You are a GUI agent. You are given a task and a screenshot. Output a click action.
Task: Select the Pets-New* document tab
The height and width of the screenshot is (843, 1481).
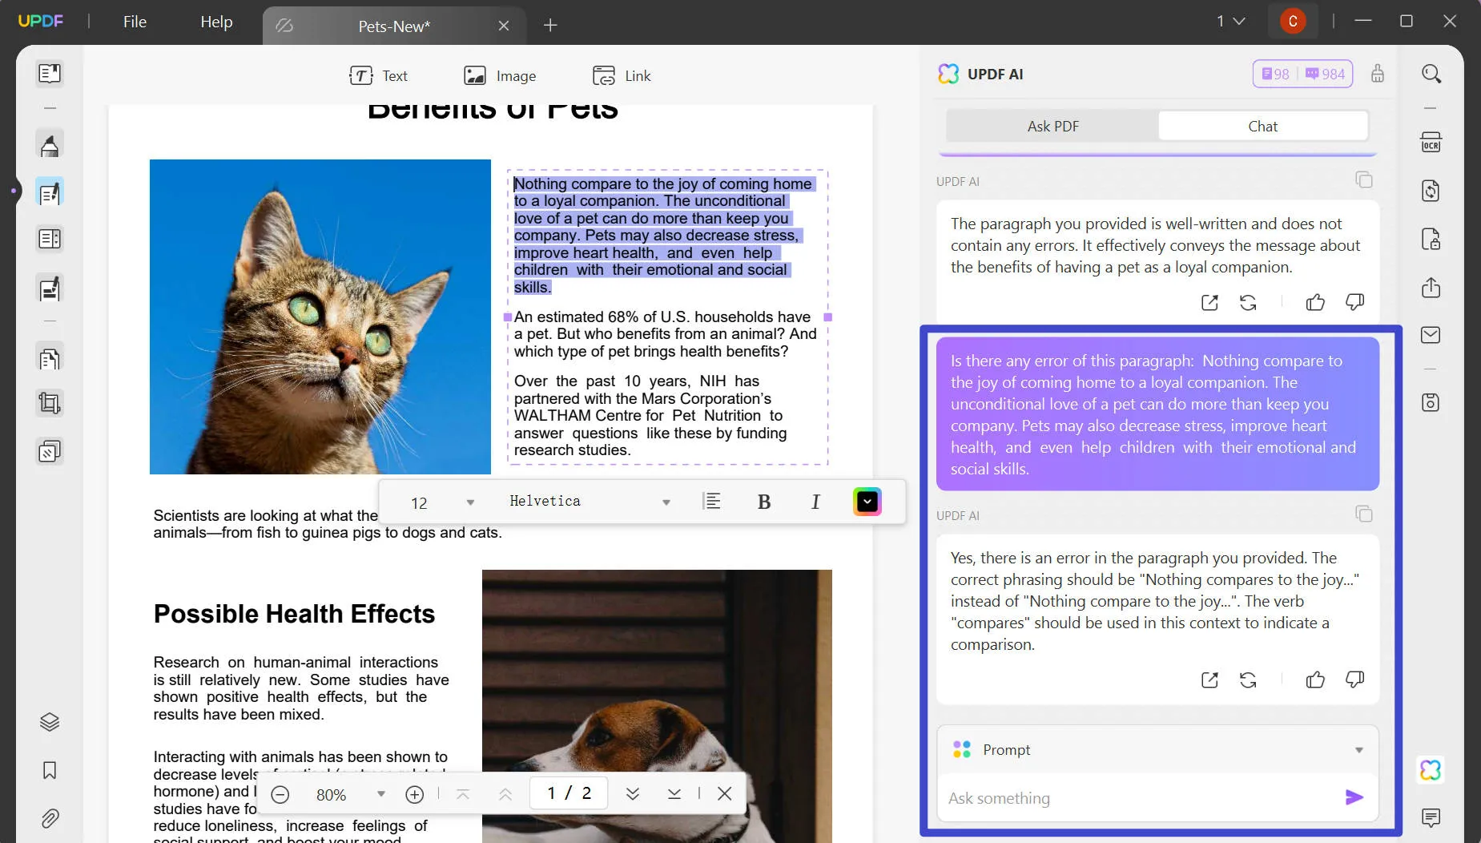tap(393, 26)
